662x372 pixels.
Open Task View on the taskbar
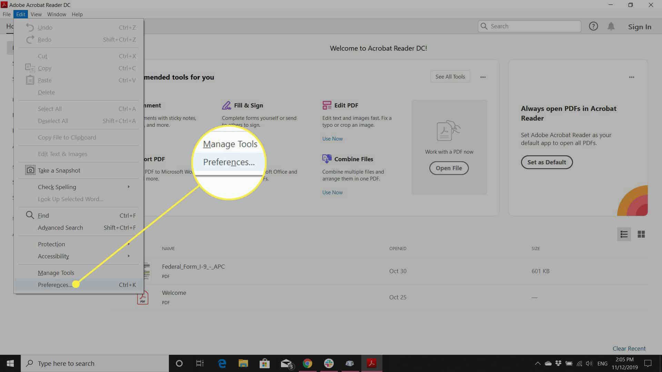pyautogui.click(x=200, y=363)
